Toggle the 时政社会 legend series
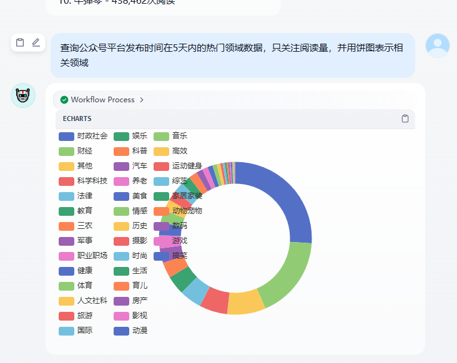Viewport: 457px width, 363px height. tap(92, 136)
